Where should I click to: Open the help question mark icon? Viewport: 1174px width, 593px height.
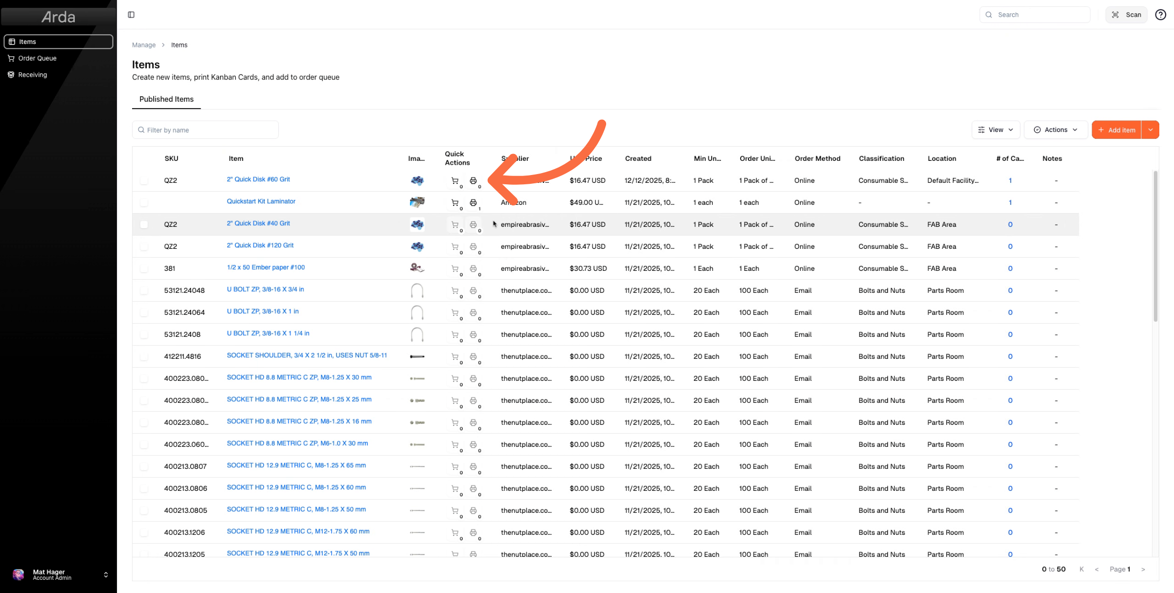[1160, 15]
